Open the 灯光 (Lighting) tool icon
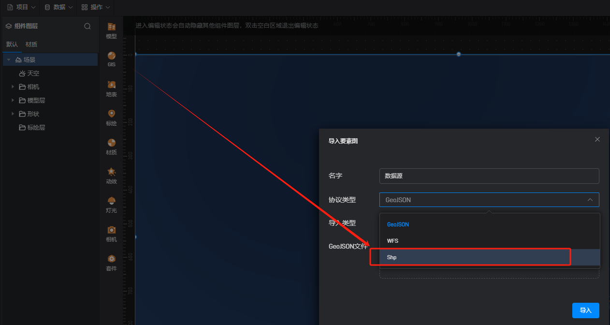 [x=112, y=204]
